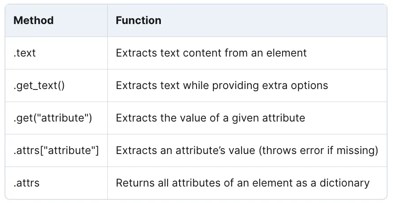Click "Extracts text while providing extra options" description
Image resolution: width=393 pixels, height=203 pixels.
221,85
